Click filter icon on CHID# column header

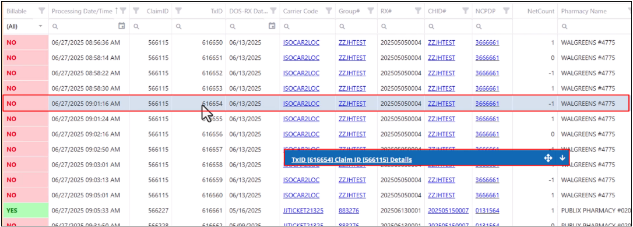(x=466, y=11)
